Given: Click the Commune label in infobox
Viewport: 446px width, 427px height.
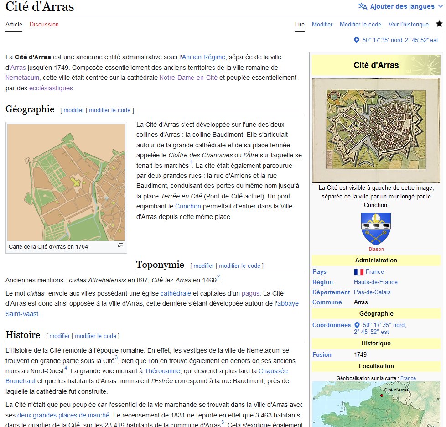Looking at the screenshot, I should click(x=327, y=302).
